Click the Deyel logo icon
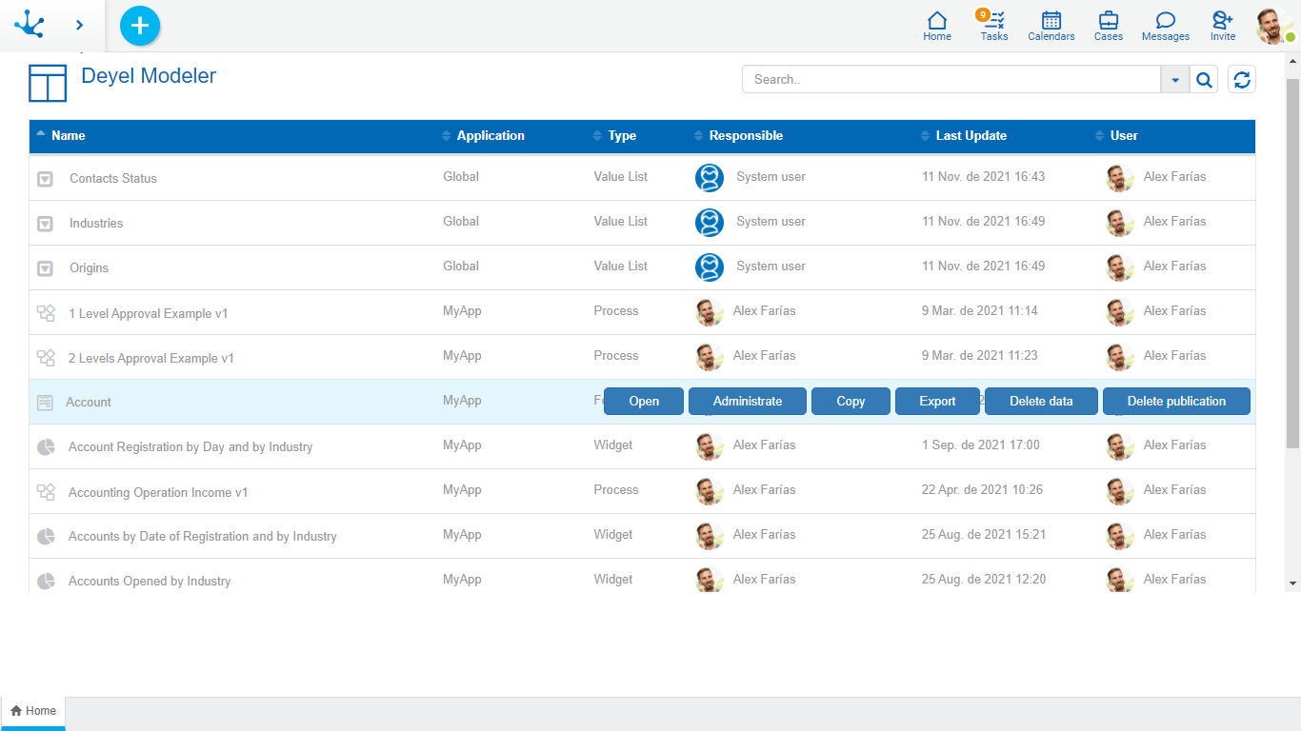The width and height of the screenshot is (1301, 731). (x=30, y=25)
